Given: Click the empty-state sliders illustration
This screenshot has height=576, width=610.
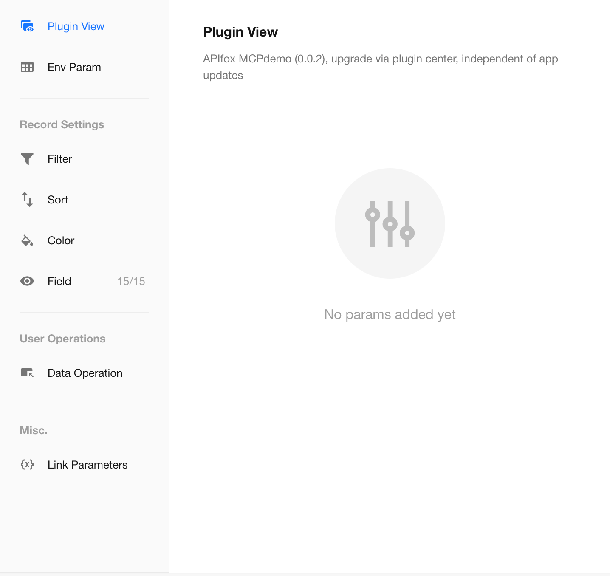Looking at the screenshot, I should (x=390, y=223).
